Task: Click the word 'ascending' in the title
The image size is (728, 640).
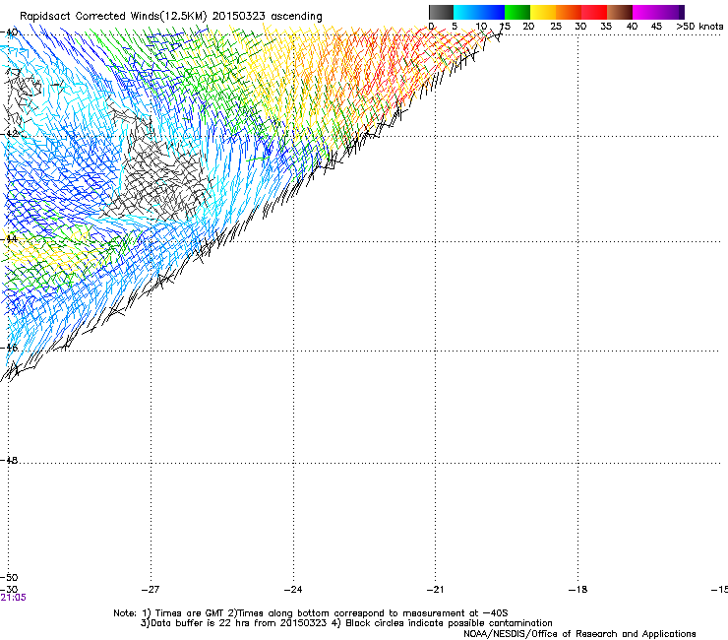Action: click(296, 17)
